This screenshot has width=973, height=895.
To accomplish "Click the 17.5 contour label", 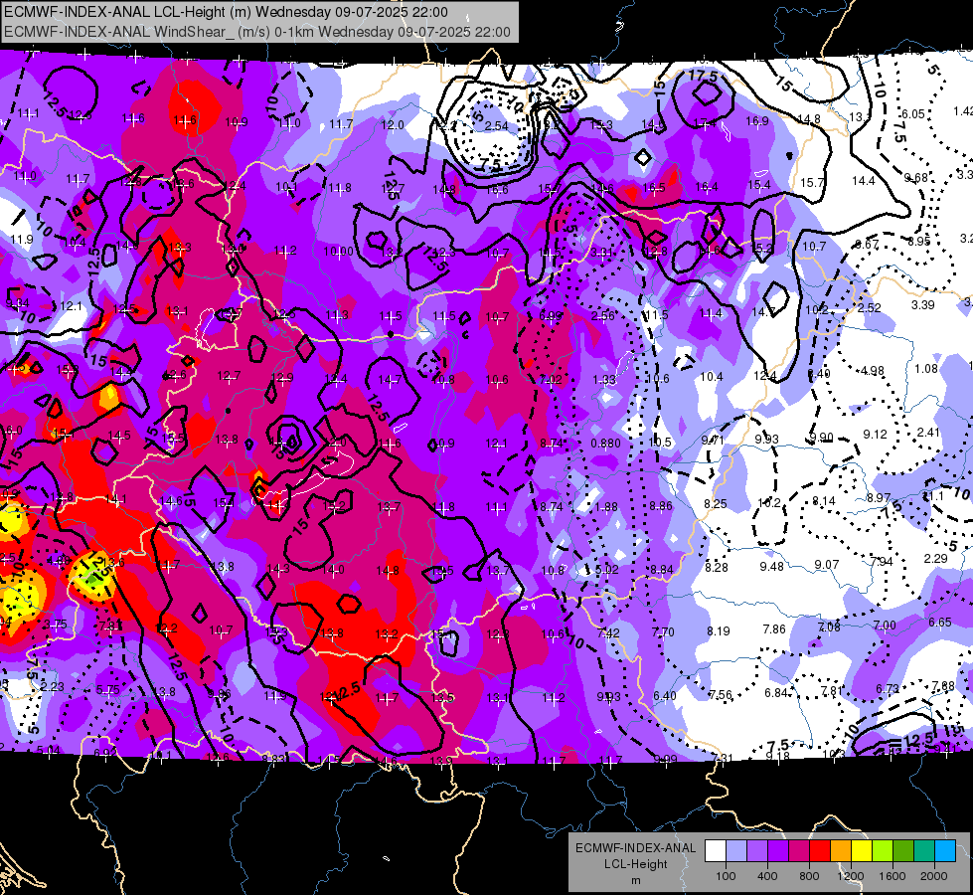I will (703, 76).
